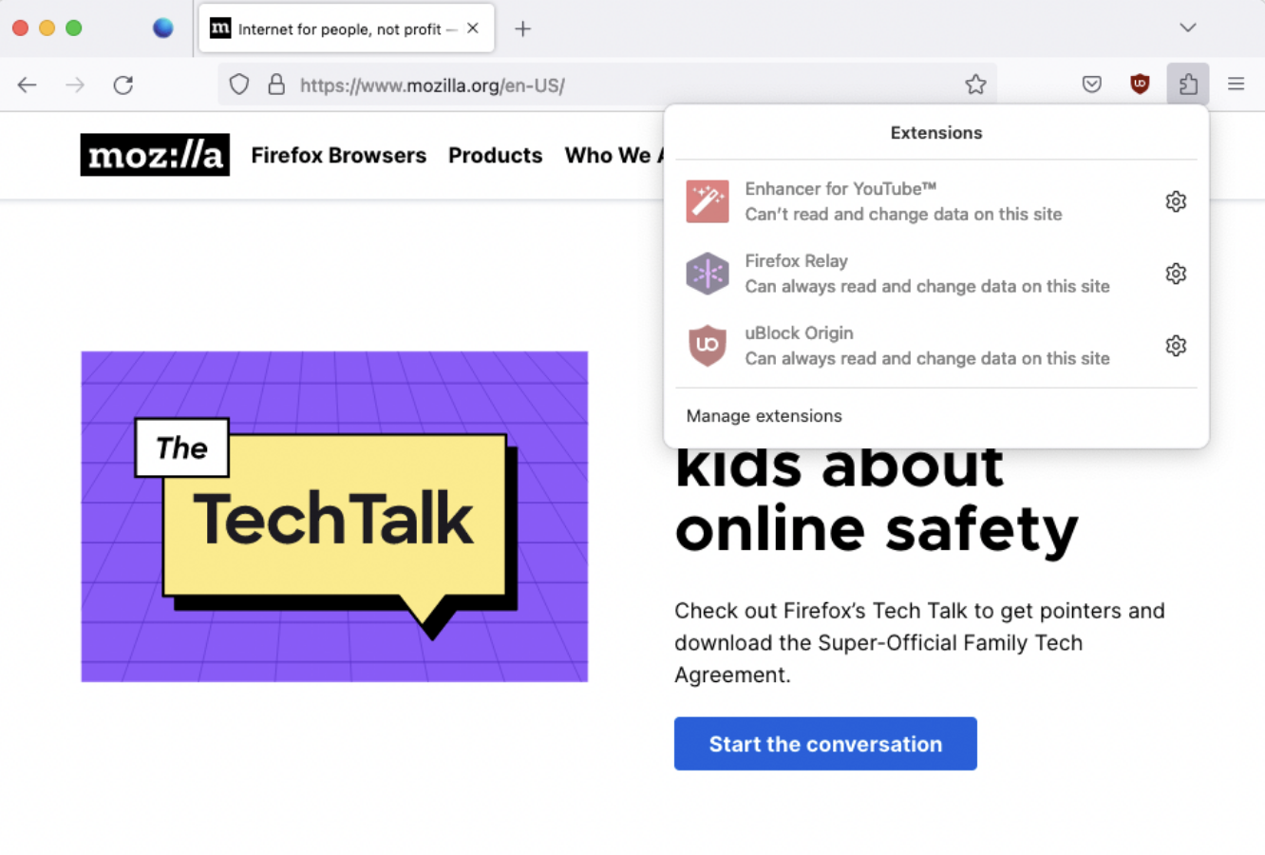The image size is (1265, 855).
Task: Click the Start the conversation button
Action: pos(825,744)
